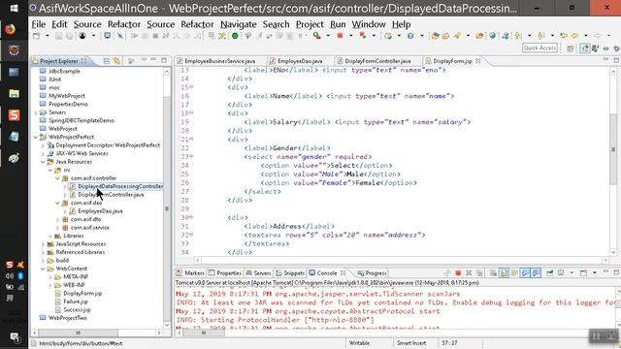The height and width of the screenshot is (349, 621).
Task: Toggle Scroll Lock in Console toolbar
Action: 504,273
